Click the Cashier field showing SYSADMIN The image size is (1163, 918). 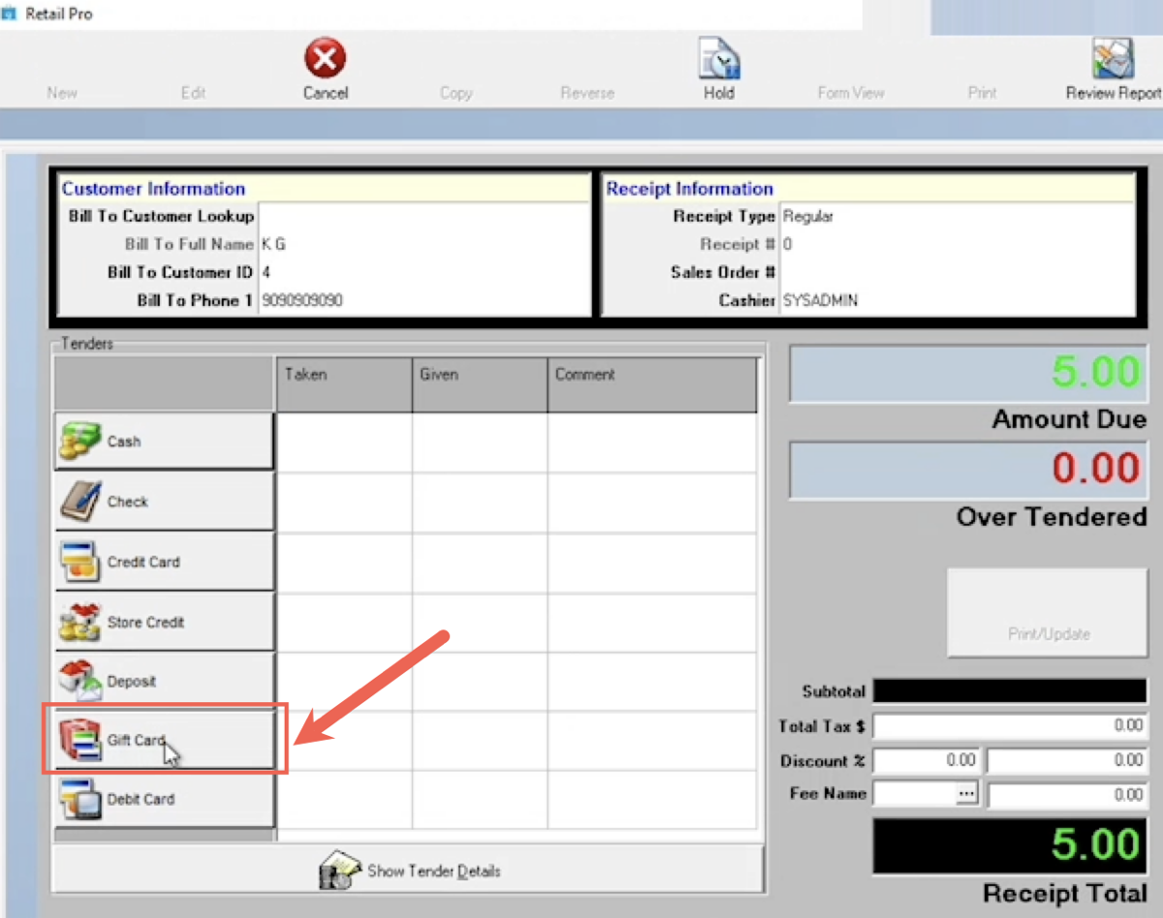coord(957,300)
